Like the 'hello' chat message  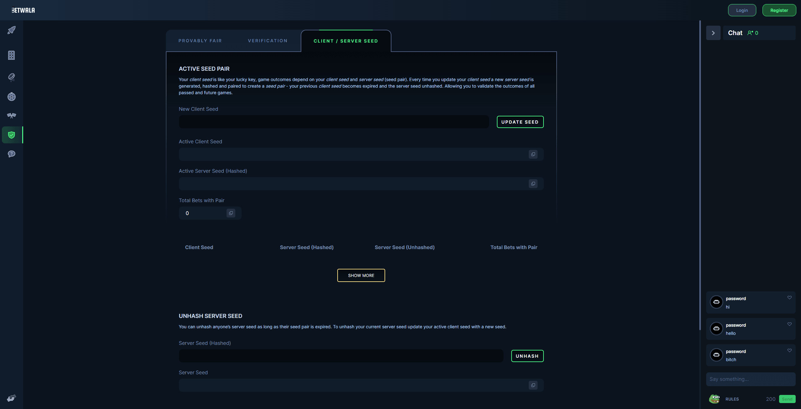point(789,324)
